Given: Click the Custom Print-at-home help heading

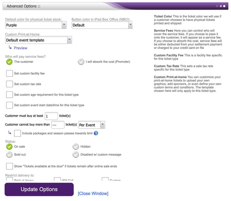Looking at the screenshot, I should (170, 77).
